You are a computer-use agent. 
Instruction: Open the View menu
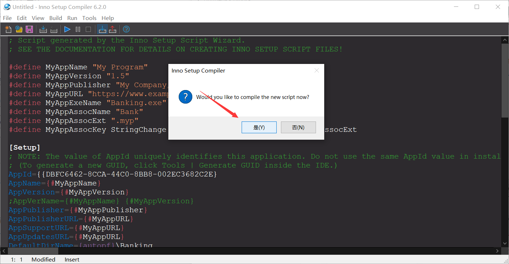[38, 18]
